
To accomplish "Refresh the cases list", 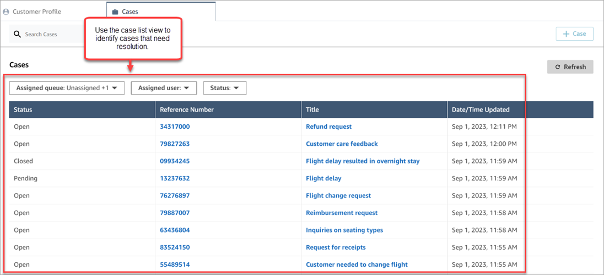I will 570,67.
